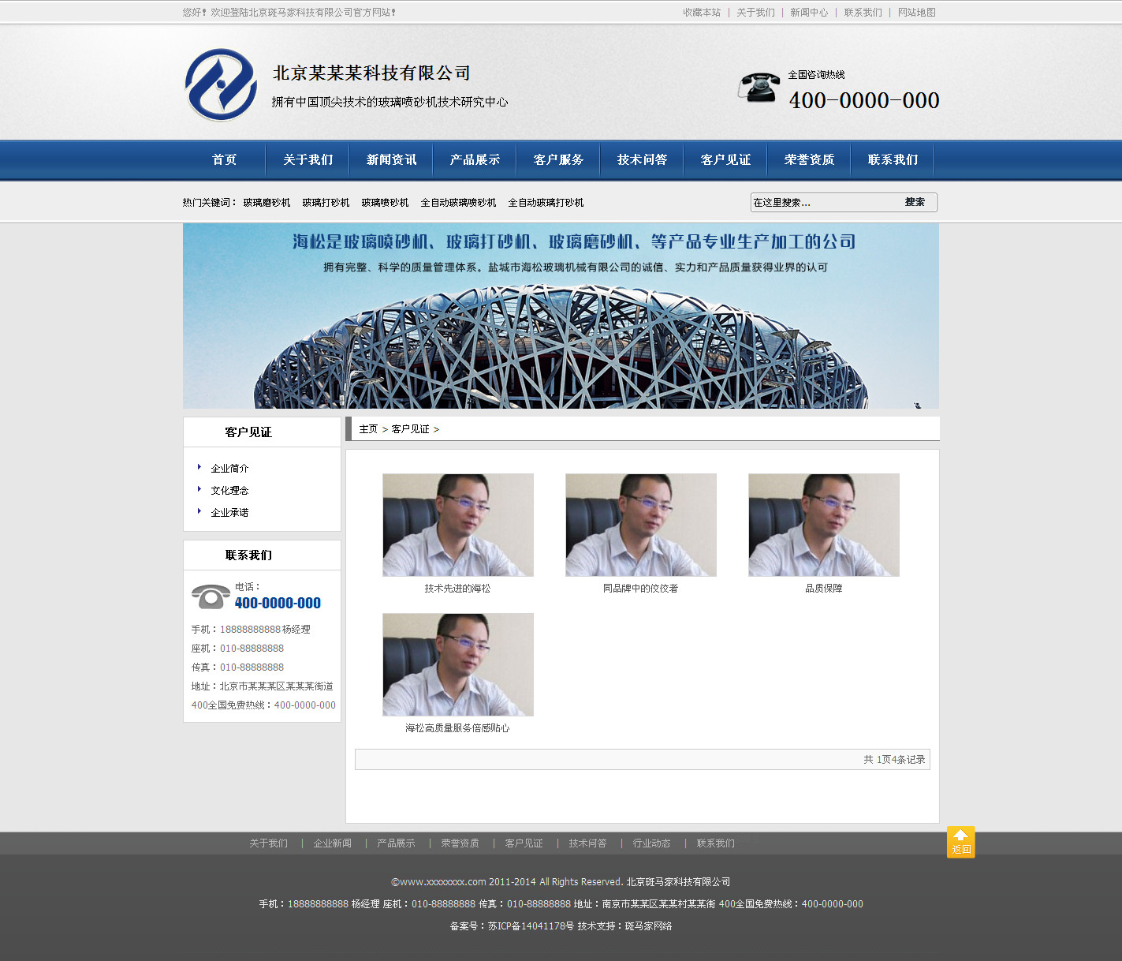Select 文化理念 in the sidebar list
The image size is (1122, 961).
pos(229,491)
